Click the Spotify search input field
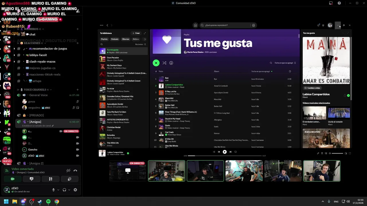 [x=225, y=25]
